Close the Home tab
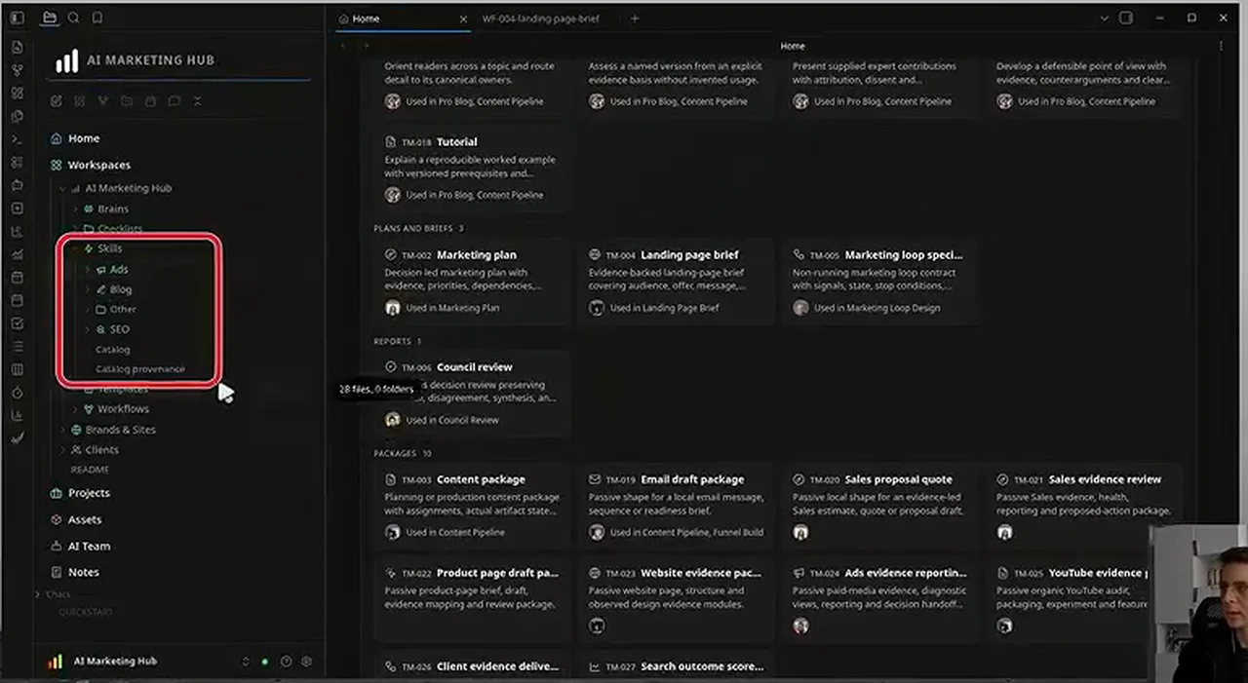 (x=463, y=19)
